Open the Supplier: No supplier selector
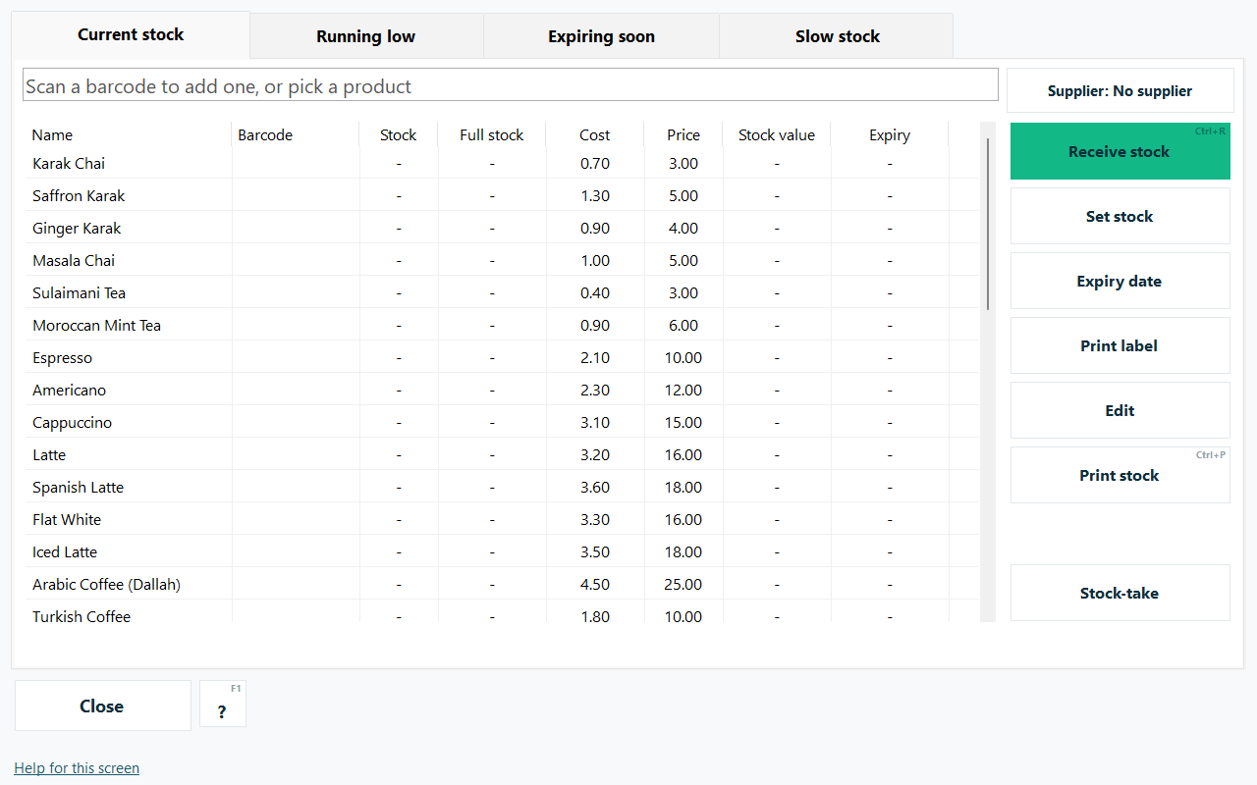This screenshot has height=785, width=1257. tap(1120, 90)
